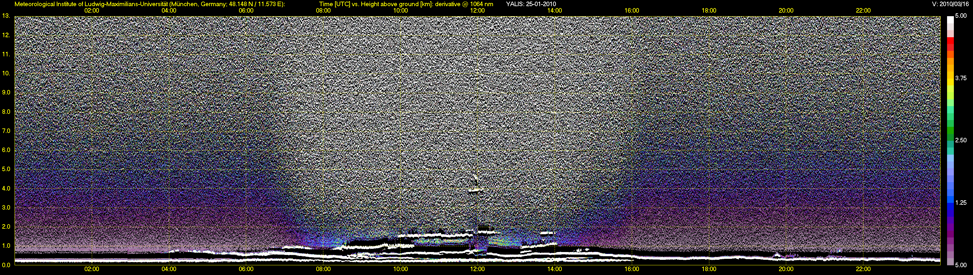Click the 18:00 label on the bottom time axis
This screenshot has height=275, width=973.
pyautogui.click(x=709, y=269)
